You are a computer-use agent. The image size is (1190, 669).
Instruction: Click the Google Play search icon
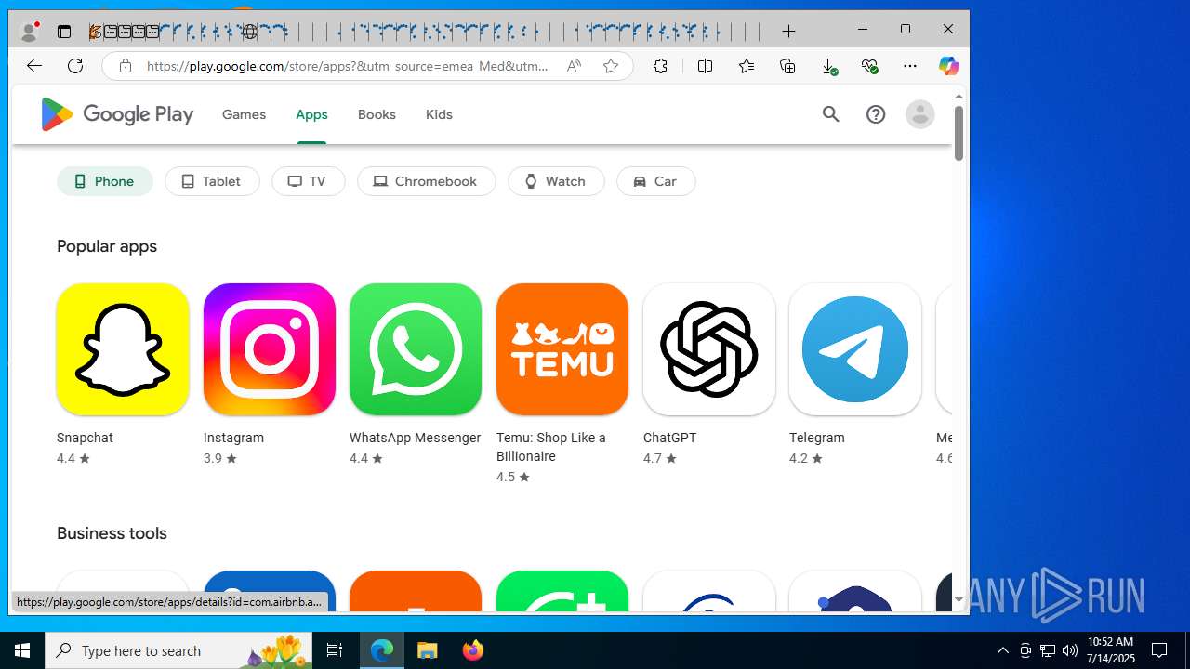pyautogui.click(x=831, y=114)
